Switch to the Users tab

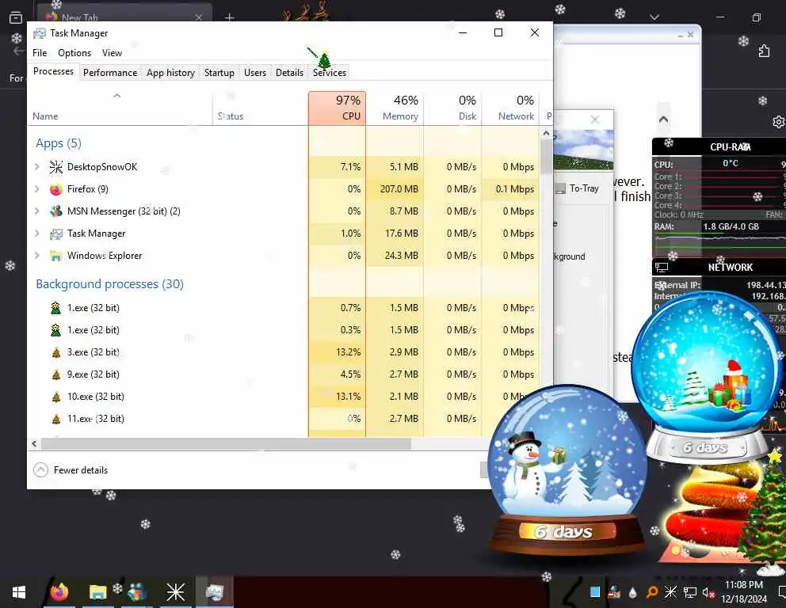pos(254,73)
